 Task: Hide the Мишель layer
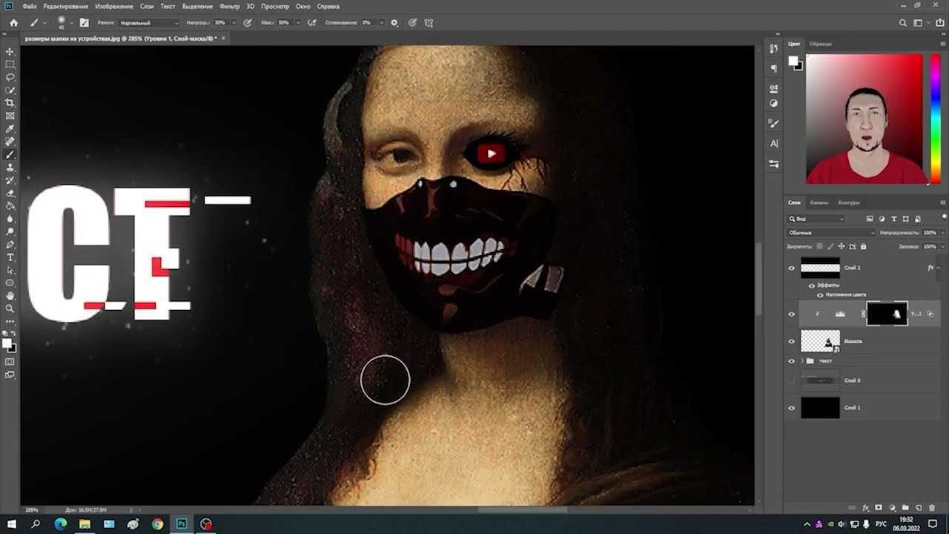791,341
